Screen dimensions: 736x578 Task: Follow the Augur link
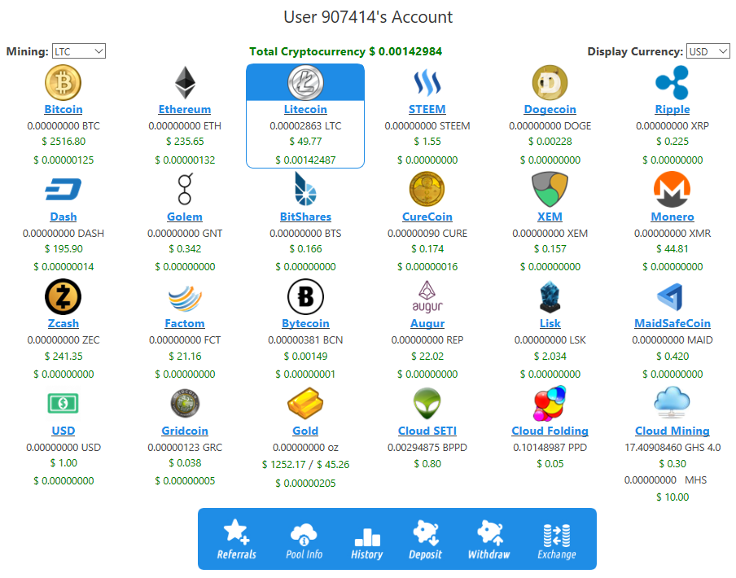coord(427,324)
